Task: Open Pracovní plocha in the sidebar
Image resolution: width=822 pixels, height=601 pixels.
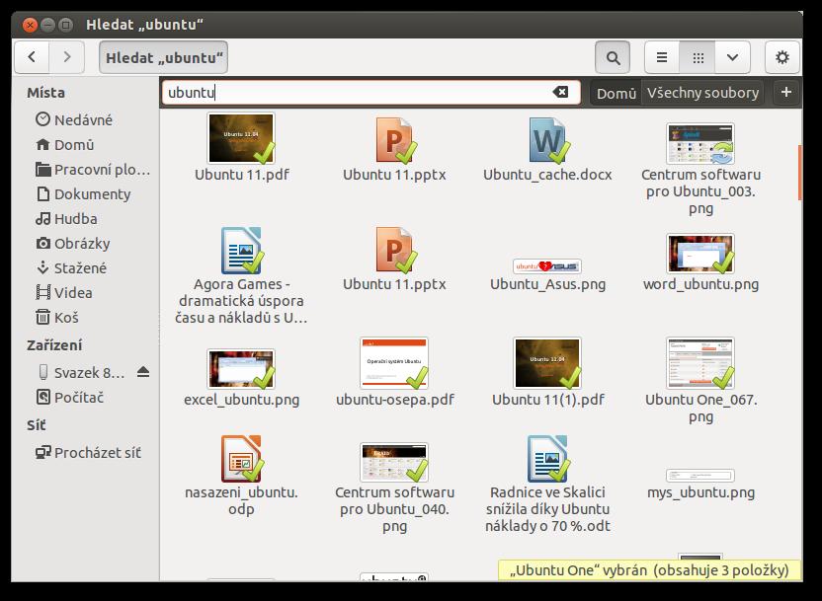Action: pos(93,169)
